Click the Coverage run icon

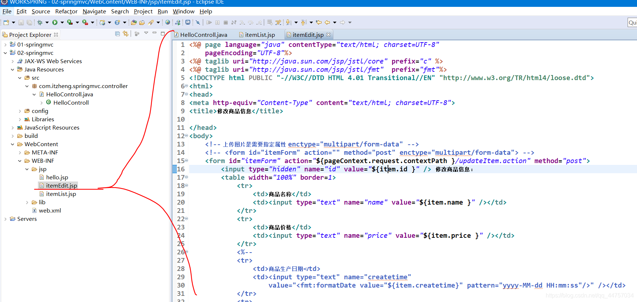click(x=70, y=22)
